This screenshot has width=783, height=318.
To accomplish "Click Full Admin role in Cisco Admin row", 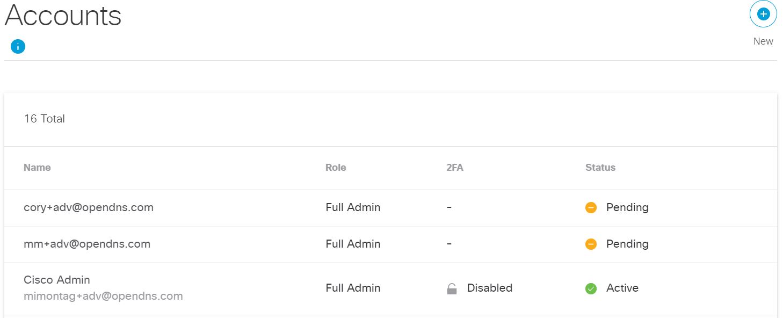I will click(x=353, y=288).
